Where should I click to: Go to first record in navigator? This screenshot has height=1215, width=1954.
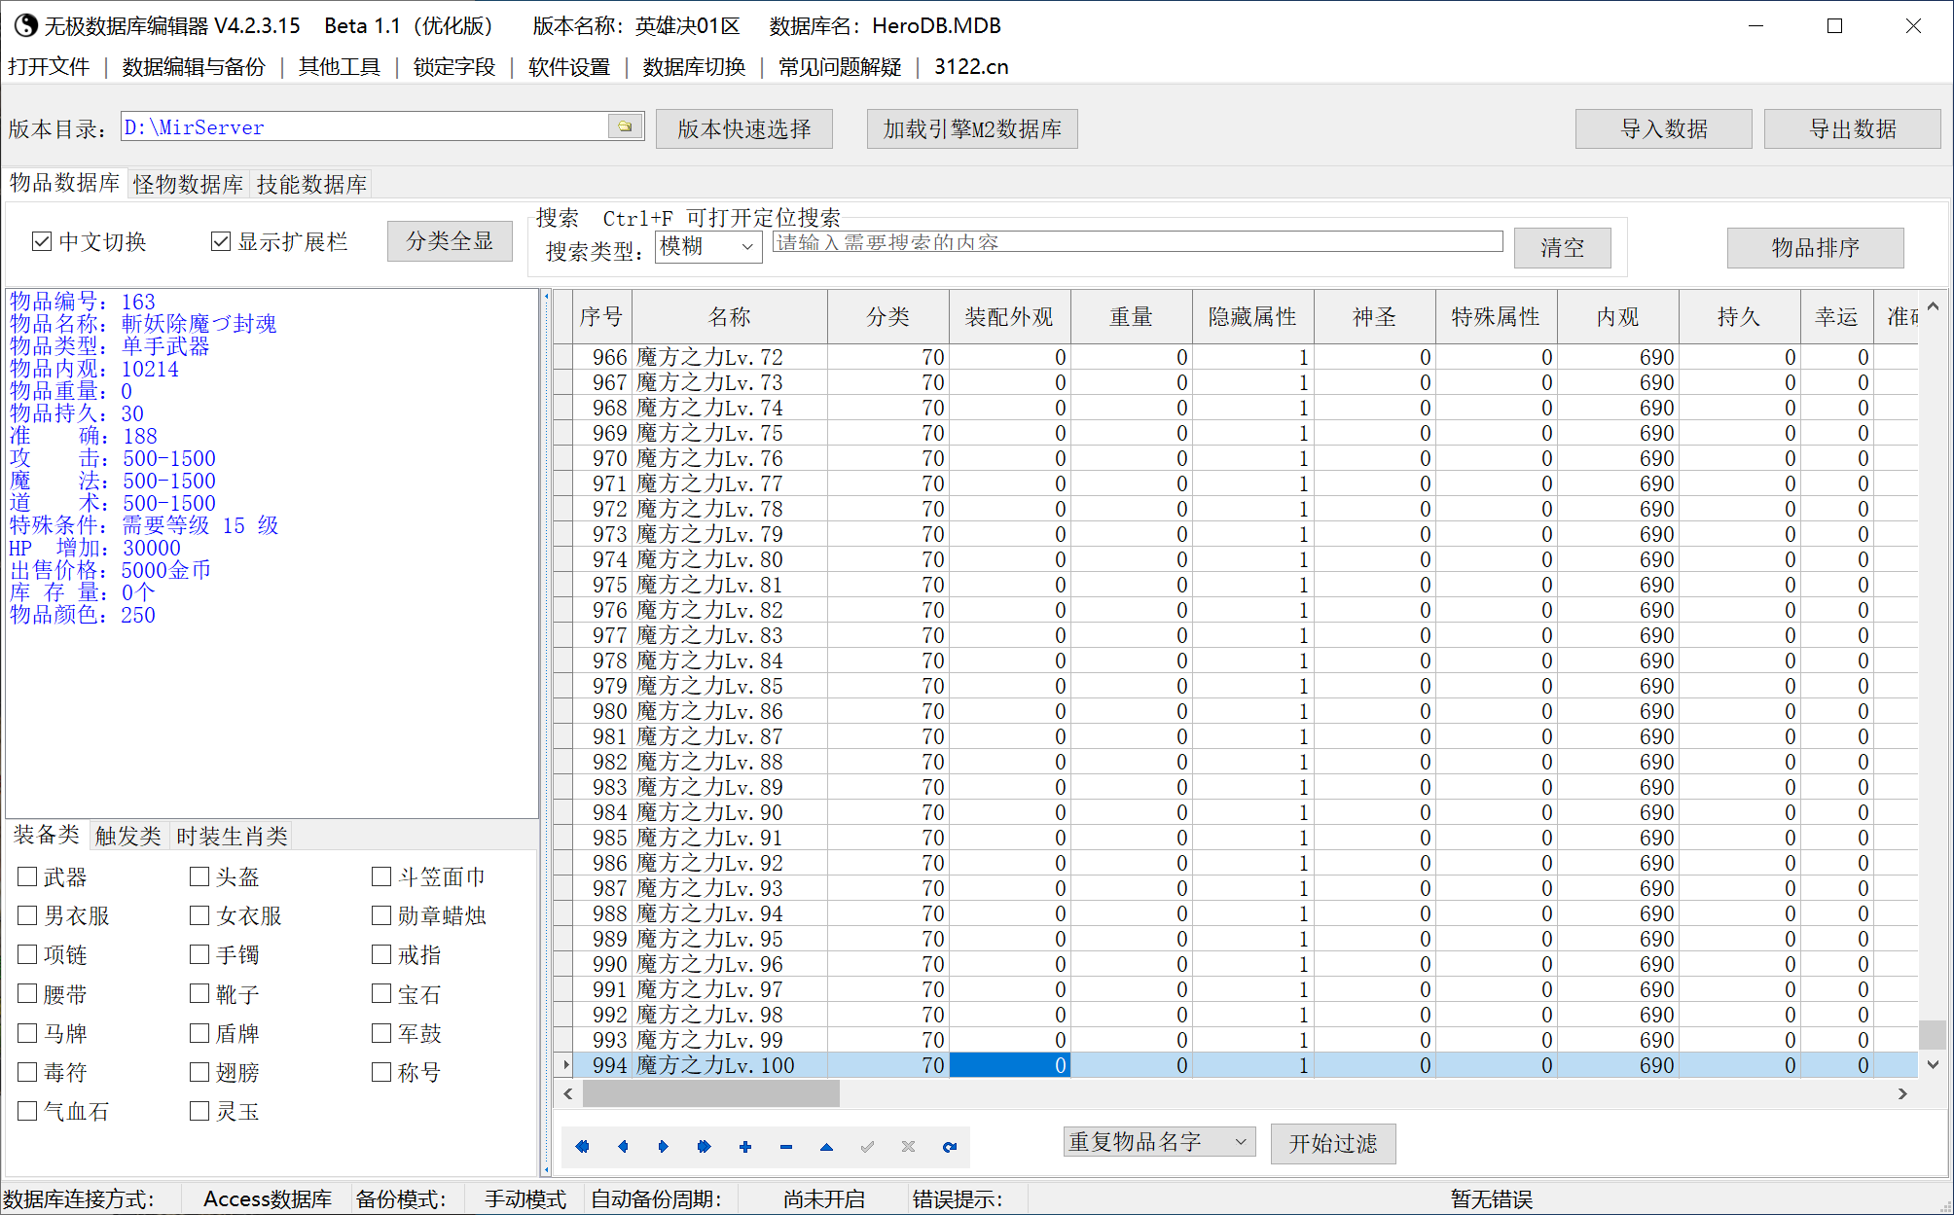(582, 1147)
